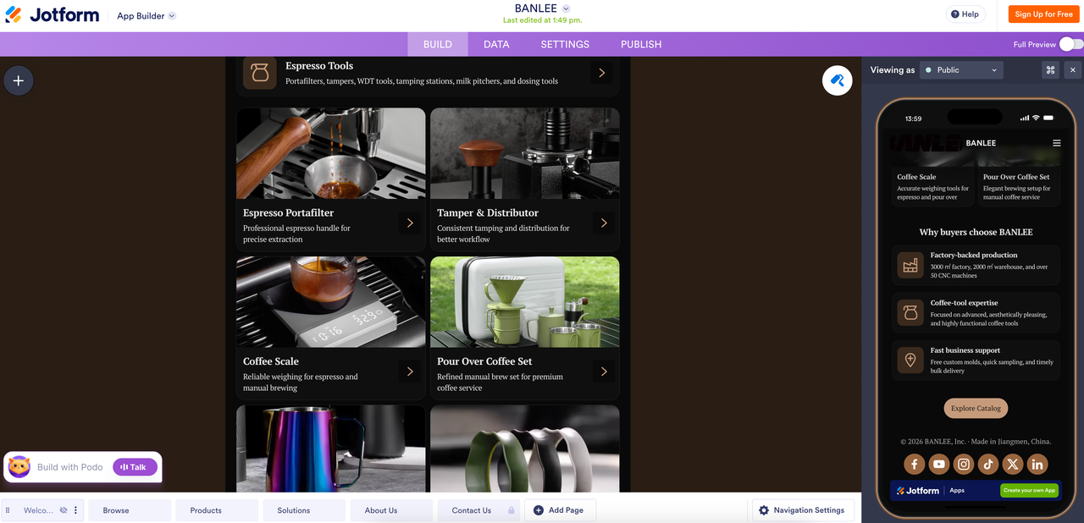The height and width of the screenshot is (523, 1084).
Task: Click the Espresso Tools coffee pot icon
Action: pyautogui.click(x=260, y=73)
